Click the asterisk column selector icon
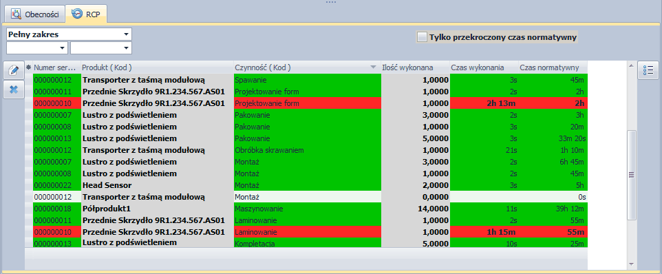662x274 pixels. coord(29,67)
